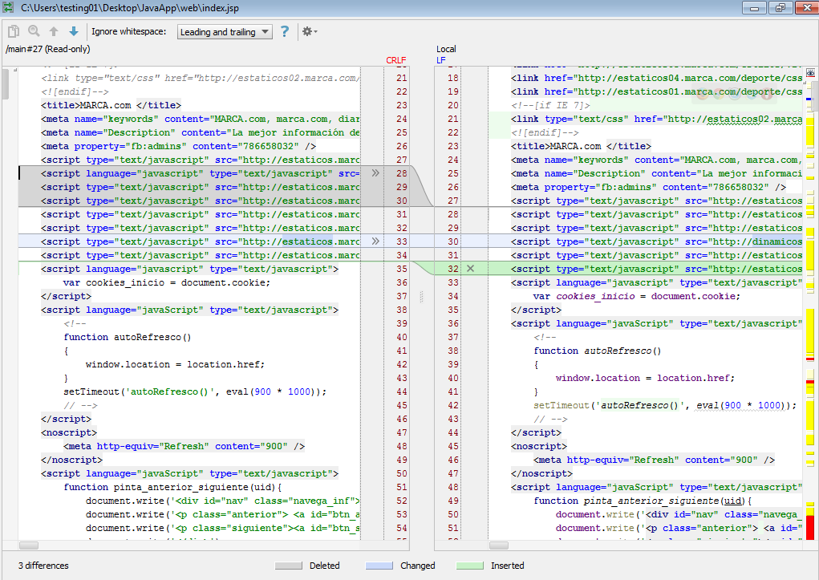Click '<noscript>' line in left pane

[69, 432]
